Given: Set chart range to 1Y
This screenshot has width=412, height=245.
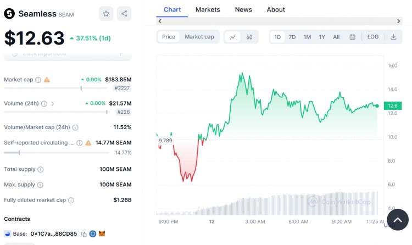Looking at the screenshot, I should (x=322, y=37).
